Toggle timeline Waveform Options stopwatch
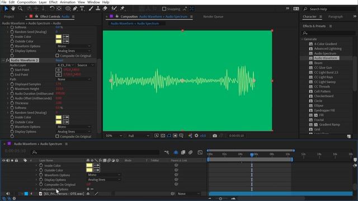Viewport: 358px width, 201px height. click(41, 175)
